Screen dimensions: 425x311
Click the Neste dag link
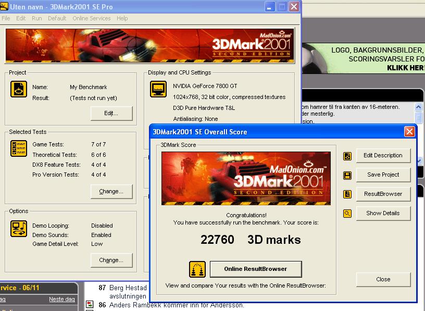click(x=62, y=300)
